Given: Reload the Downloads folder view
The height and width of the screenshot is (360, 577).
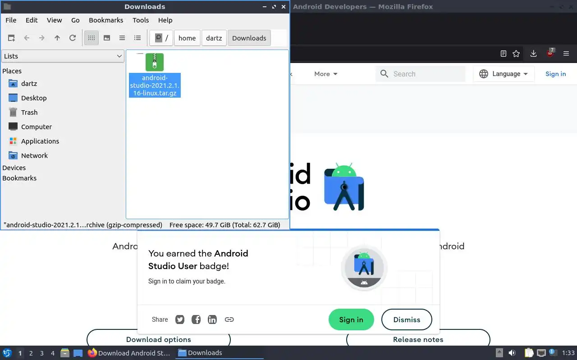Looking at the screenshot, I should 73,38.
